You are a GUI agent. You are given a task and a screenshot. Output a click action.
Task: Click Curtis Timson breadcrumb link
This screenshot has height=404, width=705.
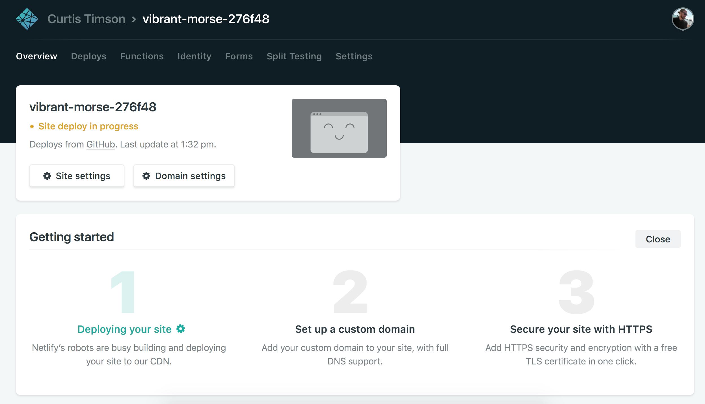(x=86, y=19)
